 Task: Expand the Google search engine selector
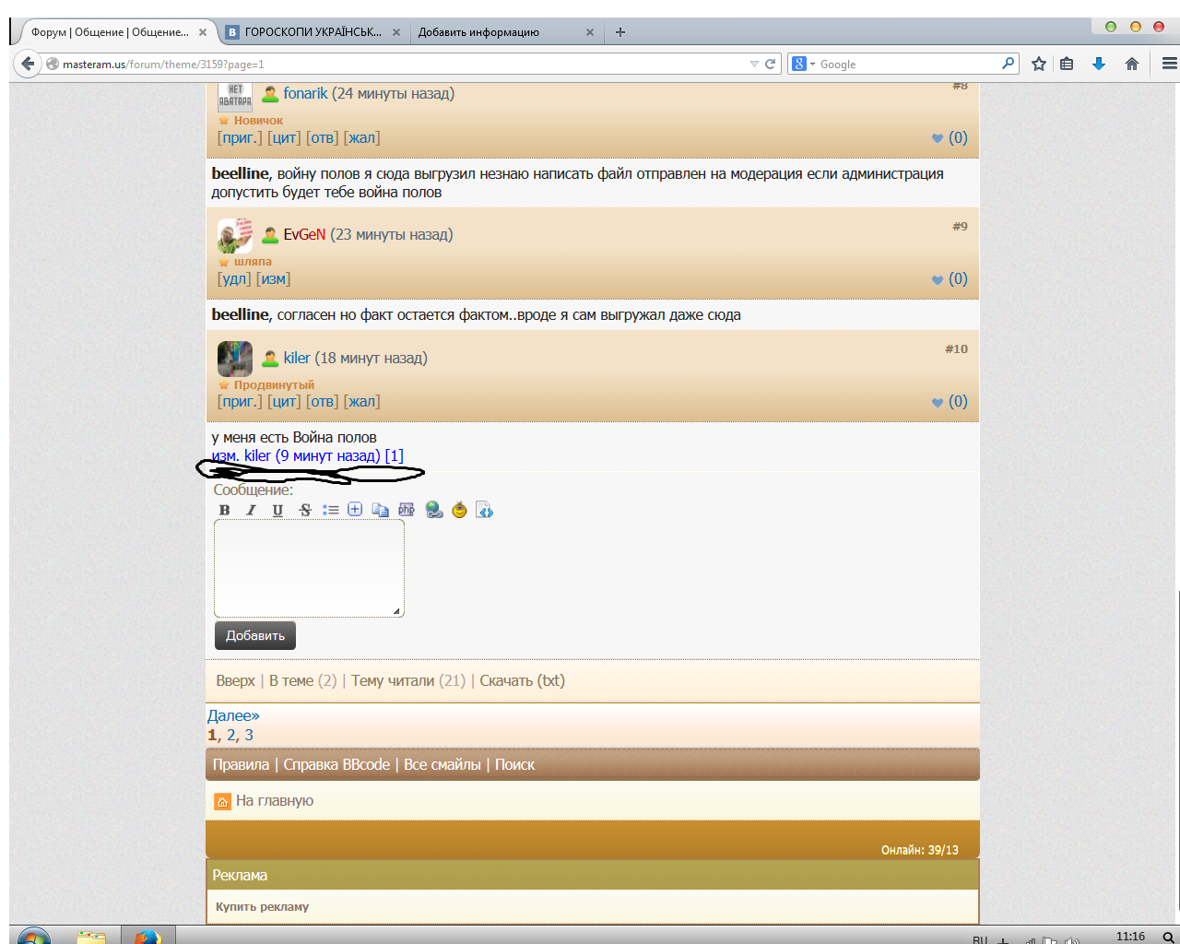tap(803, 64)
